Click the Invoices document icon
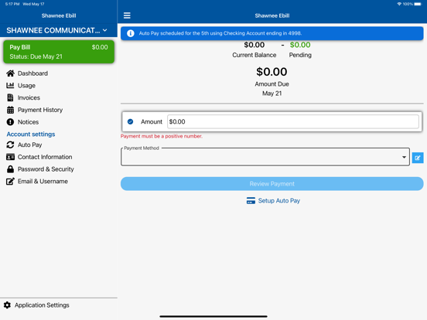This screenshot has width=427, height=320. coord(10,97)
